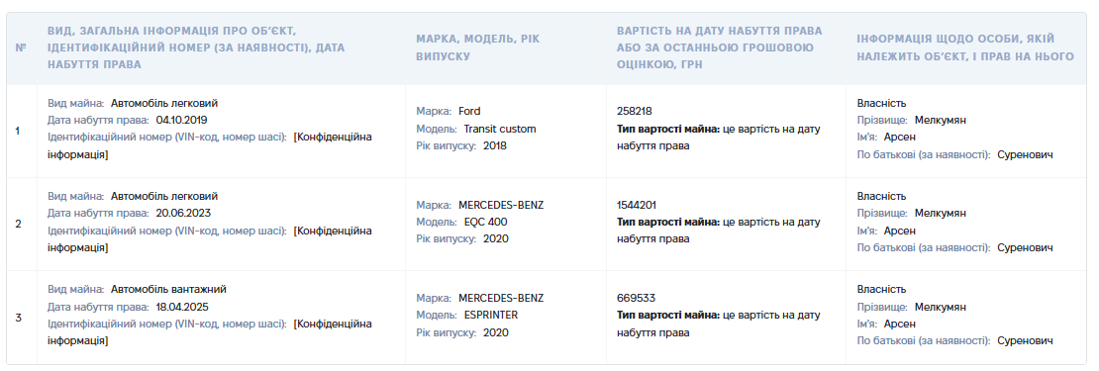Click the 'Інформація щодо особи' column header
1099x371 pixels.
click(x=965, y=46)
